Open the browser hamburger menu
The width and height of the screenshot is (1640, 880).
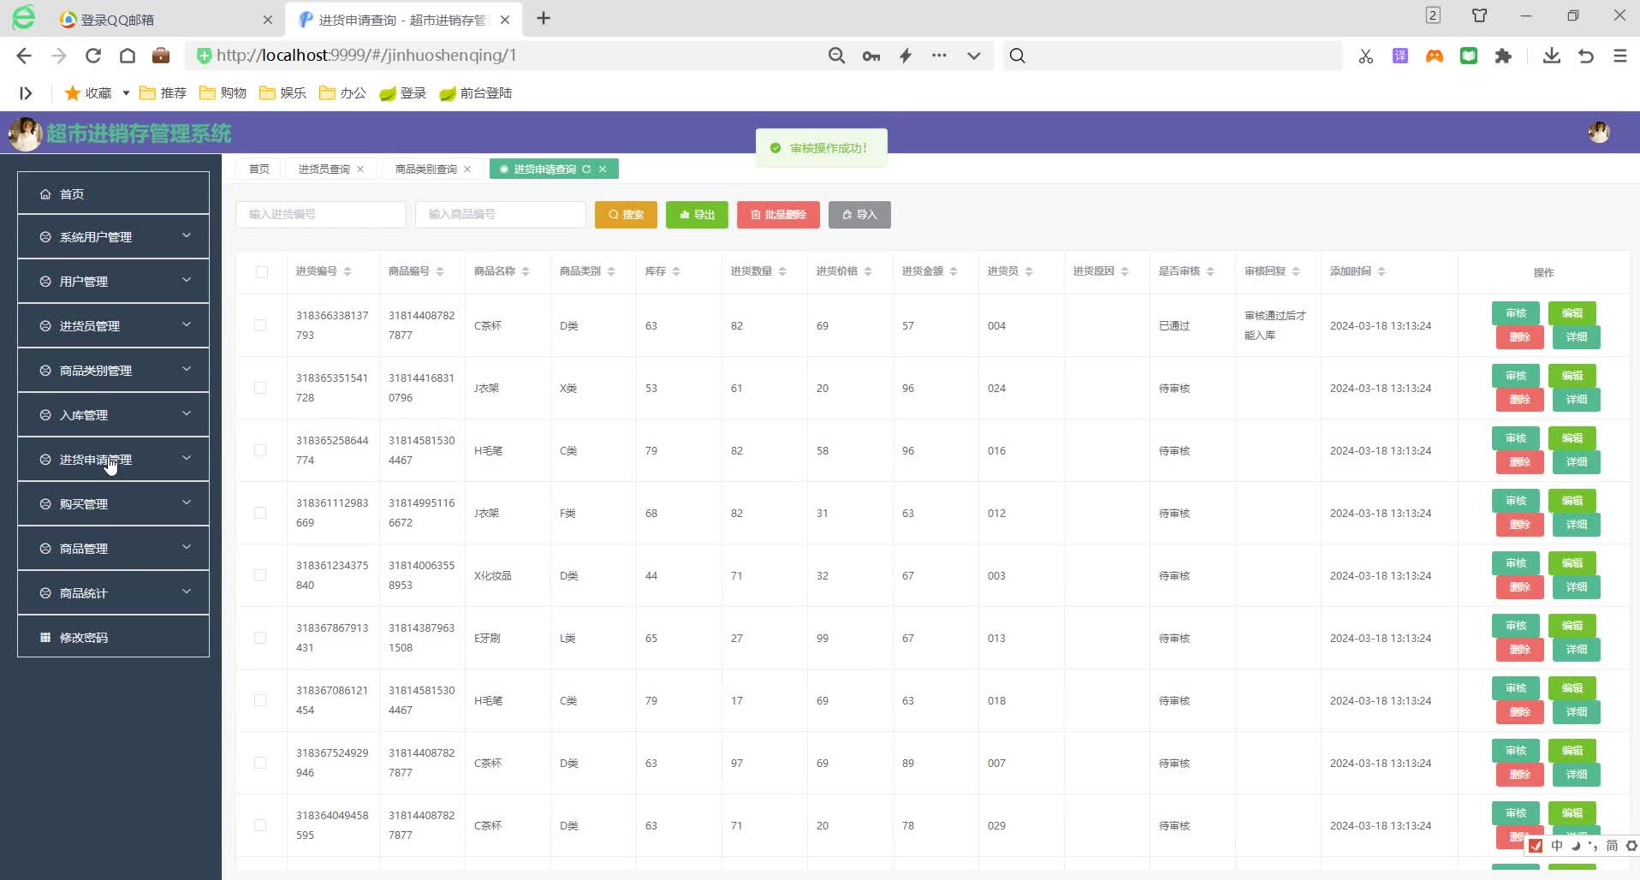click(x=1620, y=56)
